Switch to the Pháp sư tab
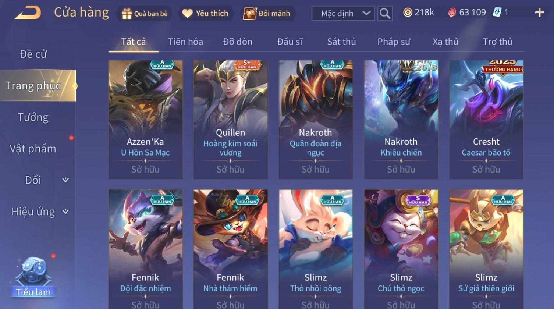Image resolution: width=554 pixels, height=309 pixels. 394,42
